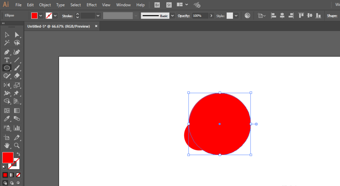Select the Direct Selection tool
This screenshot has height=186, width=340.
click(x=17, y=35)
